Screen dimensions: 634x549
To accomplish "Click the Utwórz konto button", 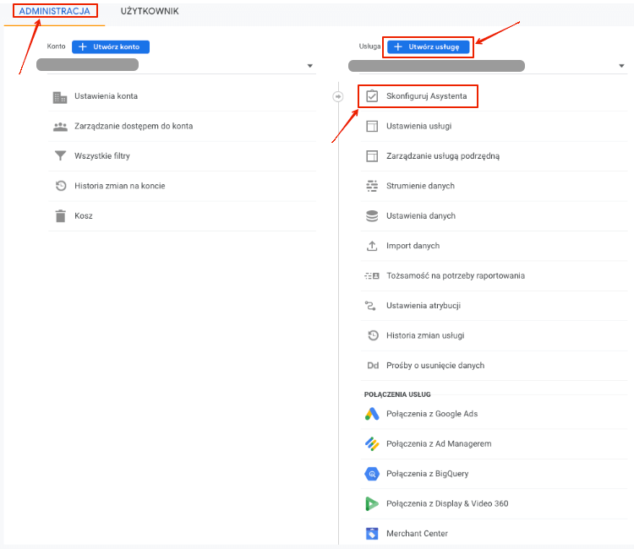I will click(111, 46).
